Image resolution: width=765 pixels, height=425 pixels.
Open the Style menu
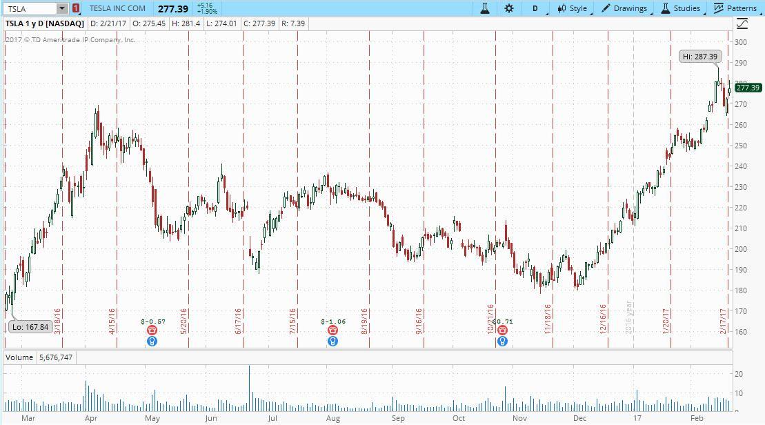[x=573, y=8]
